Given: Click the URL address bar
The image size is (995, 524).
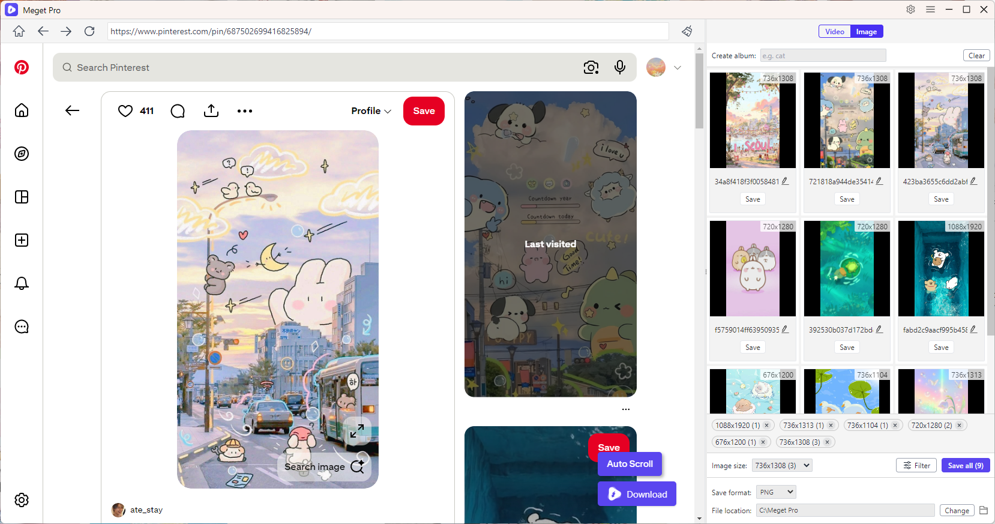Looking at the screenshot, I should 388,31.
